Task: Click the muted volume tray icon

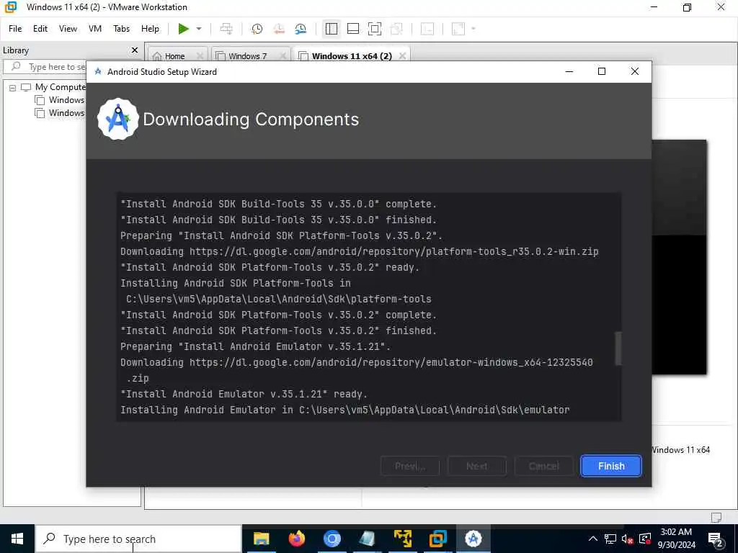Action: coord(628,539)
